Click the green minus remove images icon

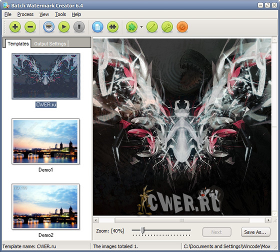[x=30, y=27]
